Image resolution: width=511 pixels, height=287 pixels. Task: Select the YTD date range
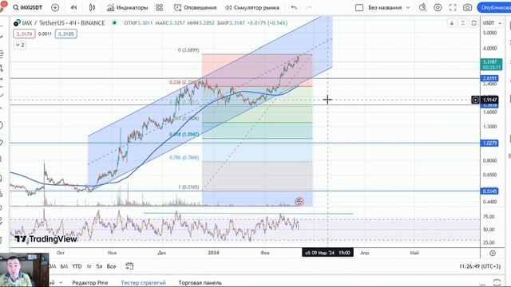point(77,266)
